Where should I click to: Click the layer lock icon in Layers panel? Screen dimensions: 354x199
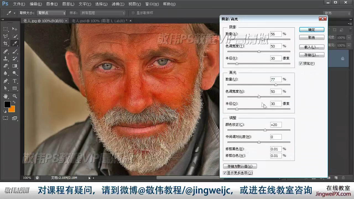tap(343, 58)
